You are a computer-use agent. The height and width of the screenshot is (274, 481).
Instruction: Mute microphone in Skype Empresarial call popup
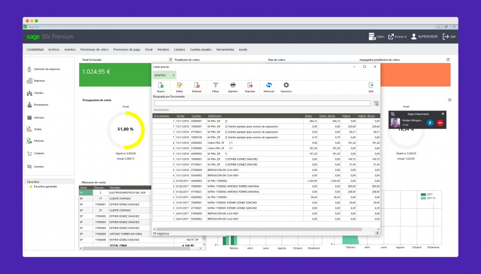[x=430, y=123]
